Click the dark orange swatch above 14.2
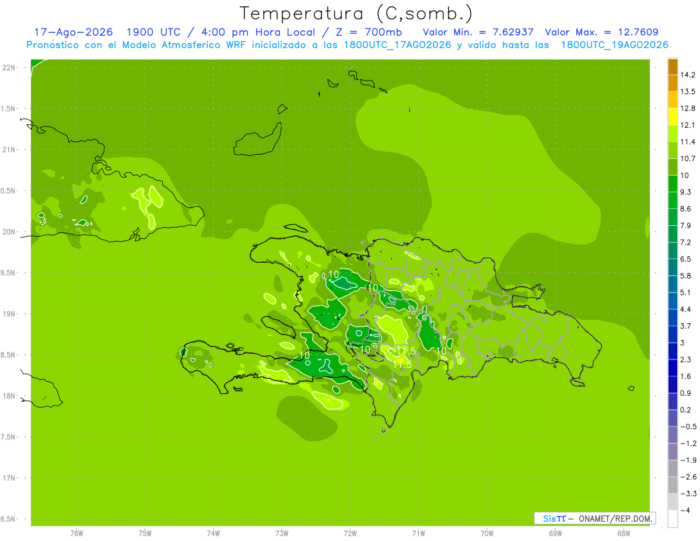700x541 pixels. click(x=673, y=66)
